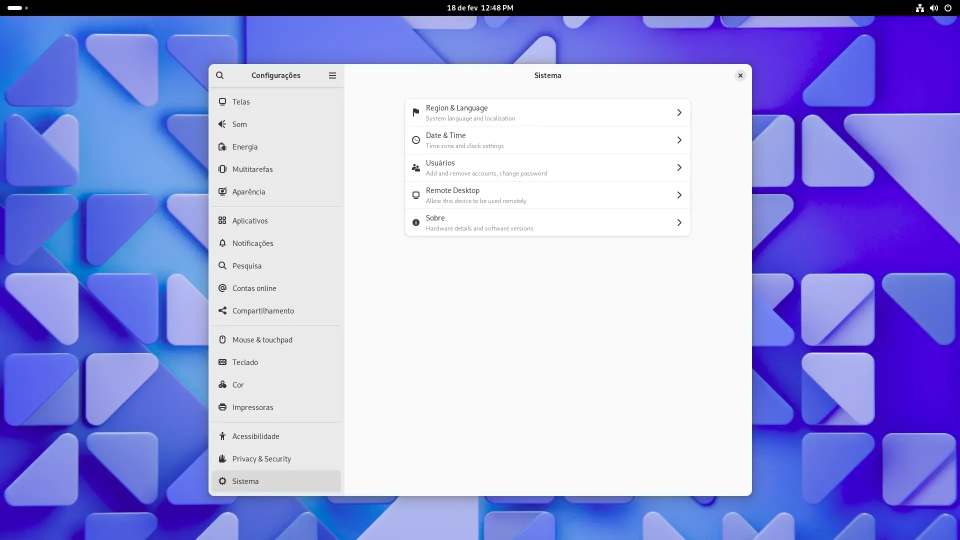Click 'Allow this device to be used remotely'

click(476, 201)
